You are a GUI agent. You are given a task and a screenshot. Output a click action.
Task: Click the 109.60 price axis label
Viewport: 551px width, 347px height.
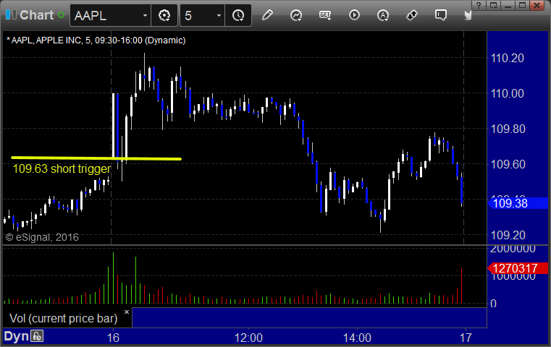[508, 164]
